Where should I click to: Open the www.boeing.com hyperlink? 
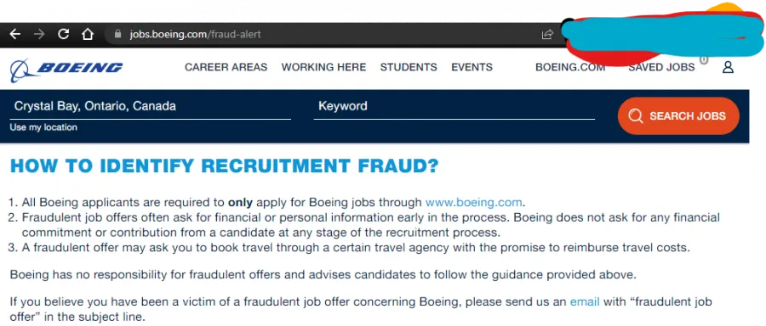[474, 202]
